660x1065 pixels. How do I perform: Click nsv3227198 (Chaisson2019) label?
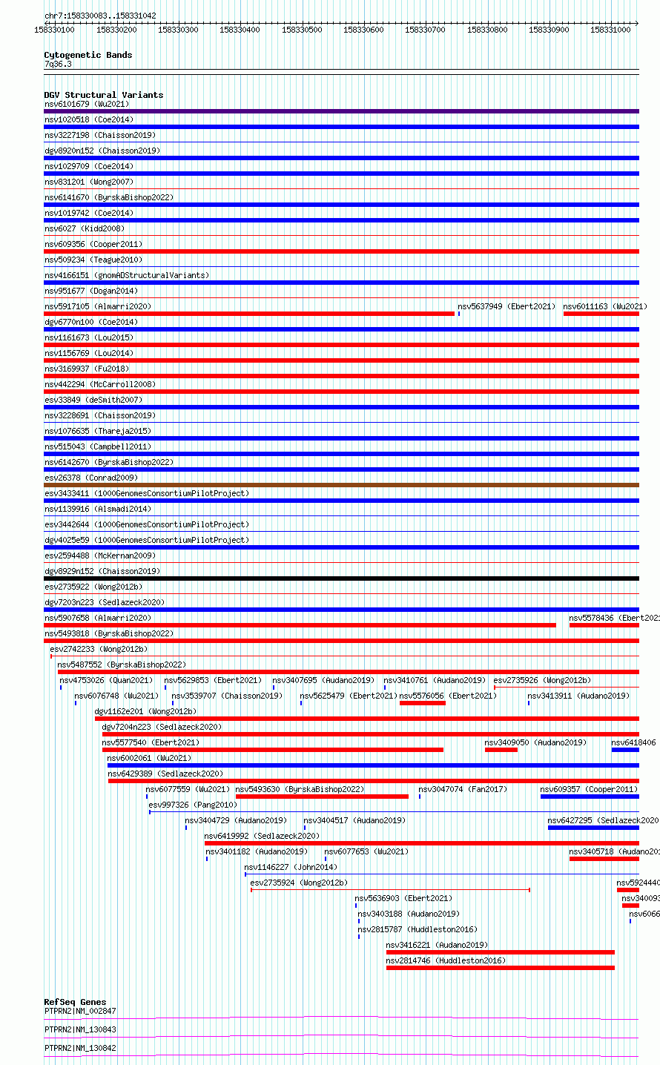pos(99,135)
